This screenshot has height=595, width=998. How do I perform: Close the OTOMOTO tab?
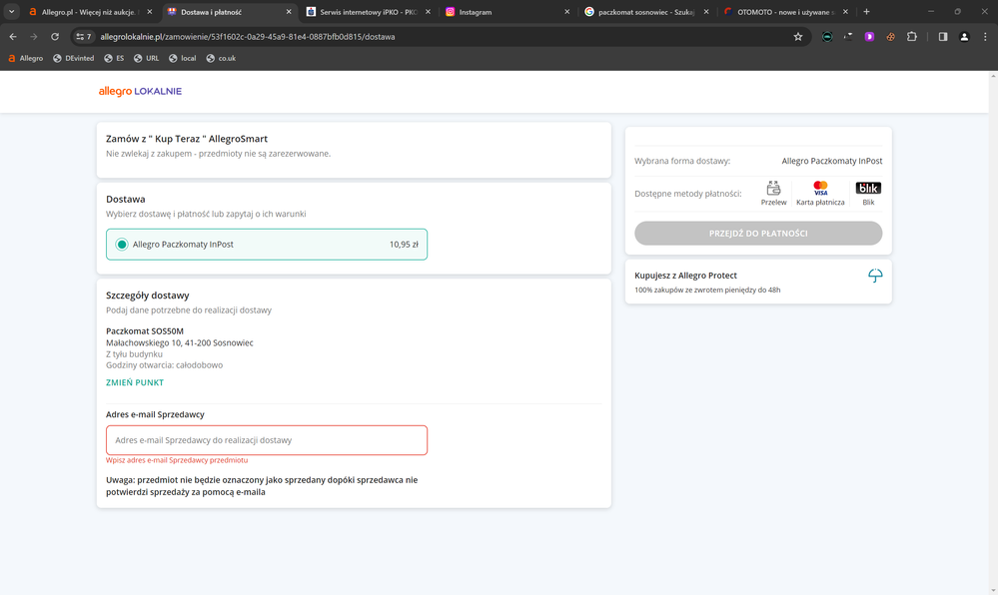tap(845, 11)
